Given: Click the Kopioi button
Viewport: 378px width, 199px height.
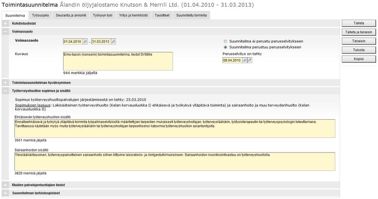Looking at the screenshot, I should click(359, 59).
